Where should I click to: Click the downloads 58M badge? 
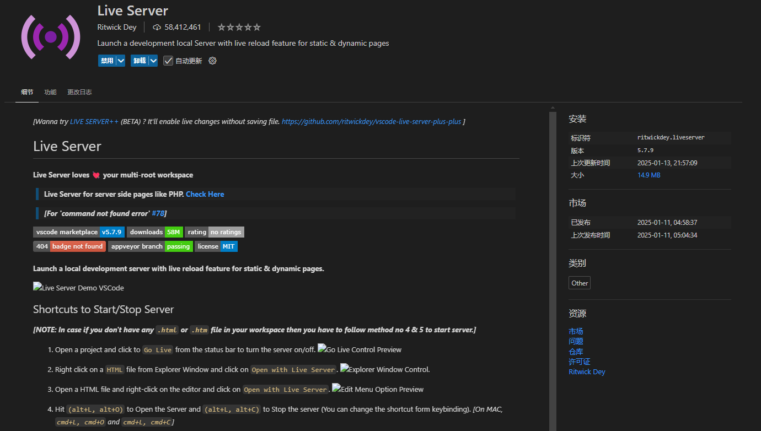[x=155, y=232]
